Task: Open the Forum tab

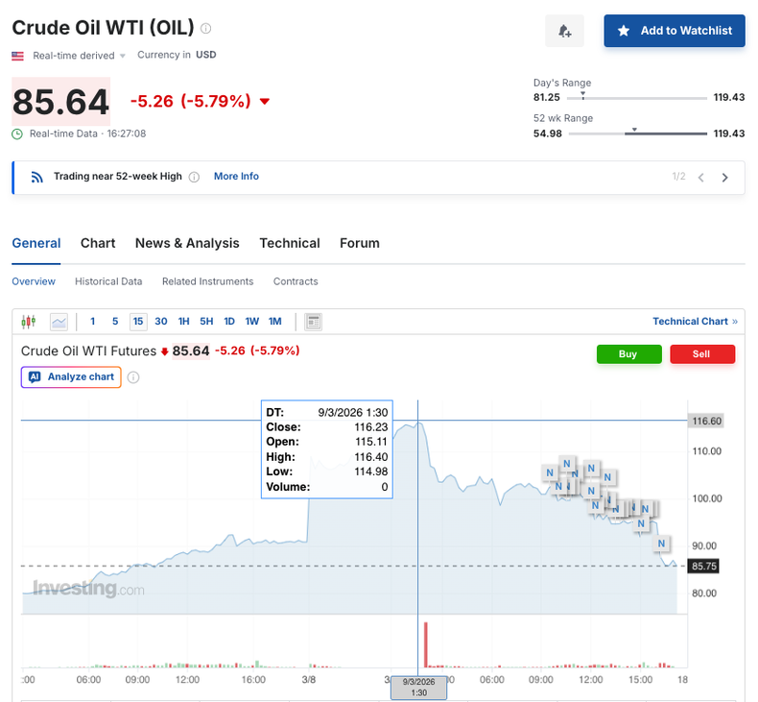Action: tap(360, 243)
